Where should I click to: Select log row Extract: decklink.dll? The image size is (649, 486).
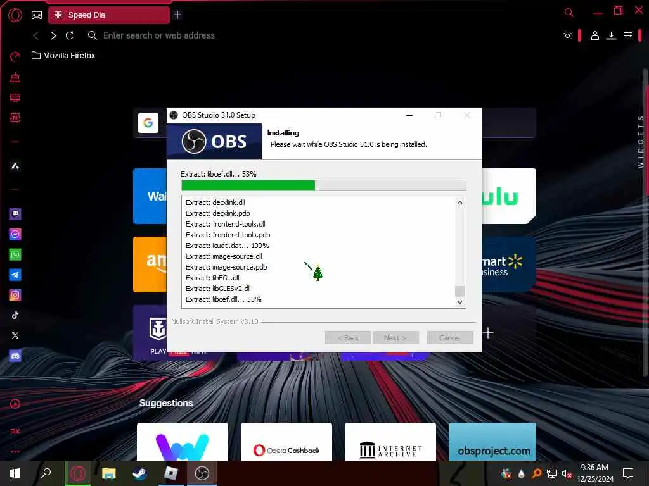point(215,202)
